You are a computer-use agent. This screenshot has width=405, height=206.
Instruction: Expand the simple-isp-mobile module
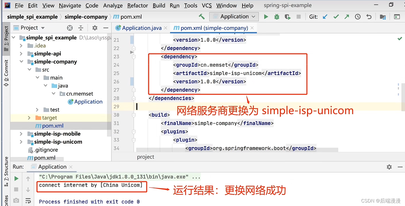pos(21,134)
